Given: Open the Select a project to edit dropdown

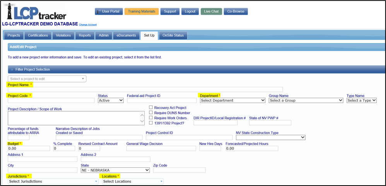Looking at the screenshot, I should pyautogui.click(x=47, y=79).
